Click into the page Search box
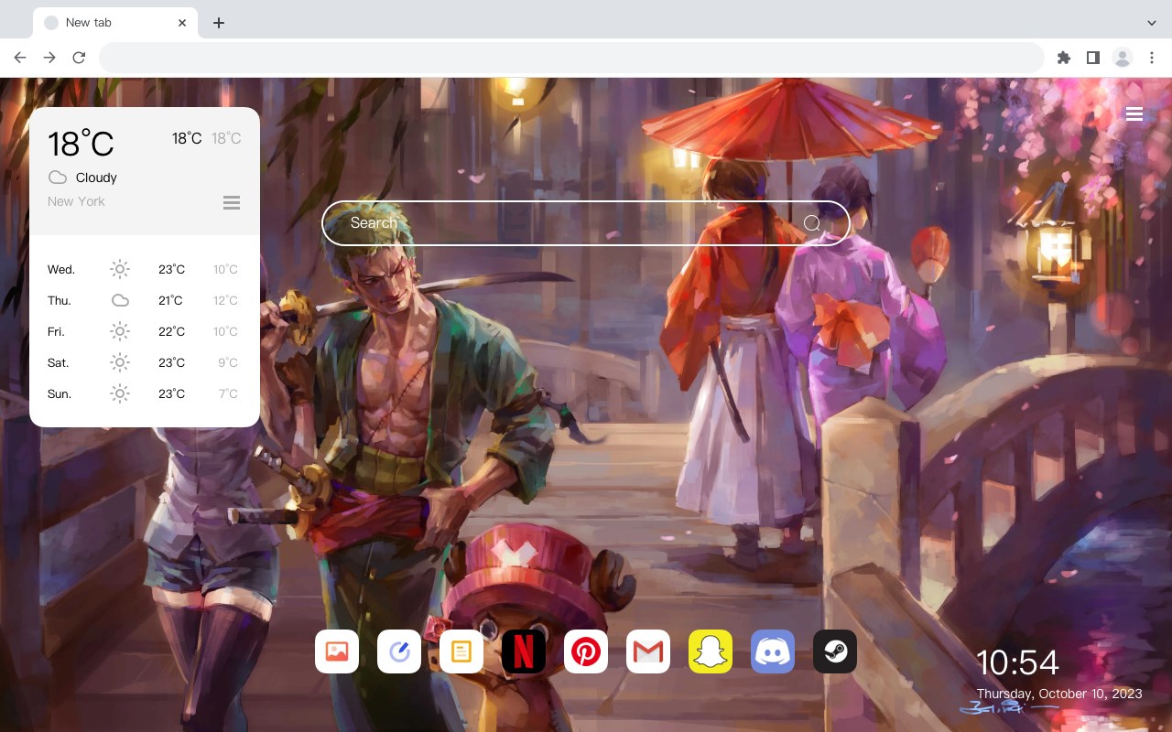 [x=586, y=223]
